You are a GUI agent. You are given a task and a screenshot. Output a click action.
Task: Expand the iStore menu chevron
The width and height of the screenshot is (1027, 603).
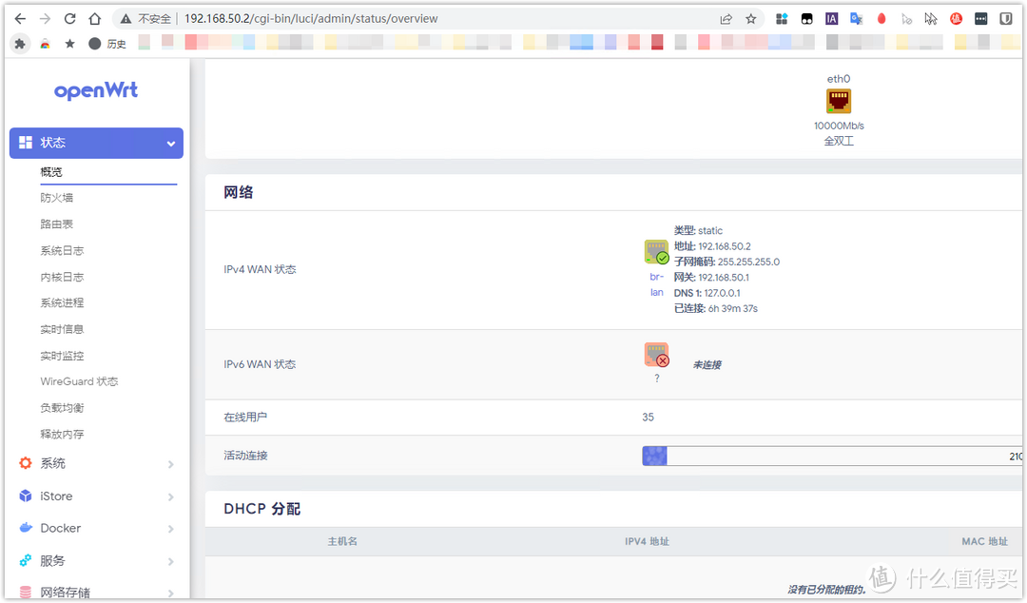171,496
